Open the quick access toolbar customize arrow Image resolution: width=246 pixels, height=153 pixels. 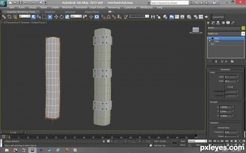click(46, 2)
